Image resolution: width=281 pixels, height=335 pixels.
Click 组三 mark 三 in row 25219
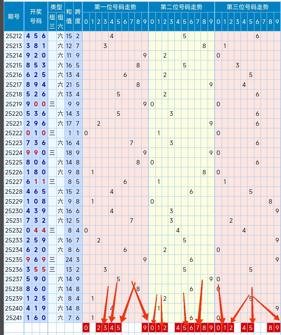[52, 104]
